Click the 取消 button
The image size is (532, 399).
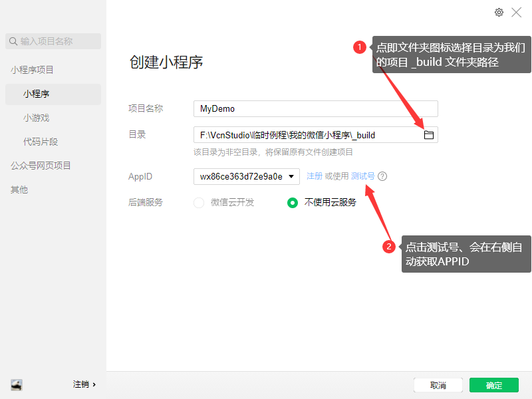(x=438, y=385)
